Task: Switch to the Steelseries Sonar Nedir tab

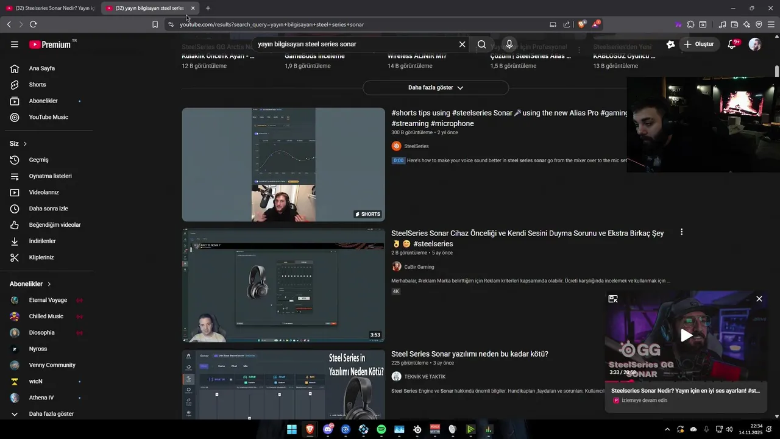Action: click(x=50, y=8)
